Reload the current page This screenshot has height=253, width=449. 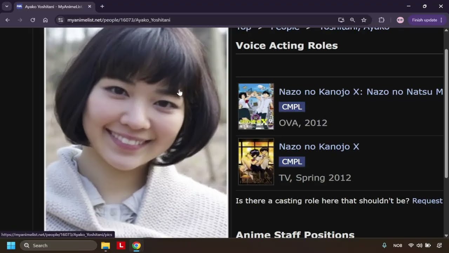(x=33, y=20)
